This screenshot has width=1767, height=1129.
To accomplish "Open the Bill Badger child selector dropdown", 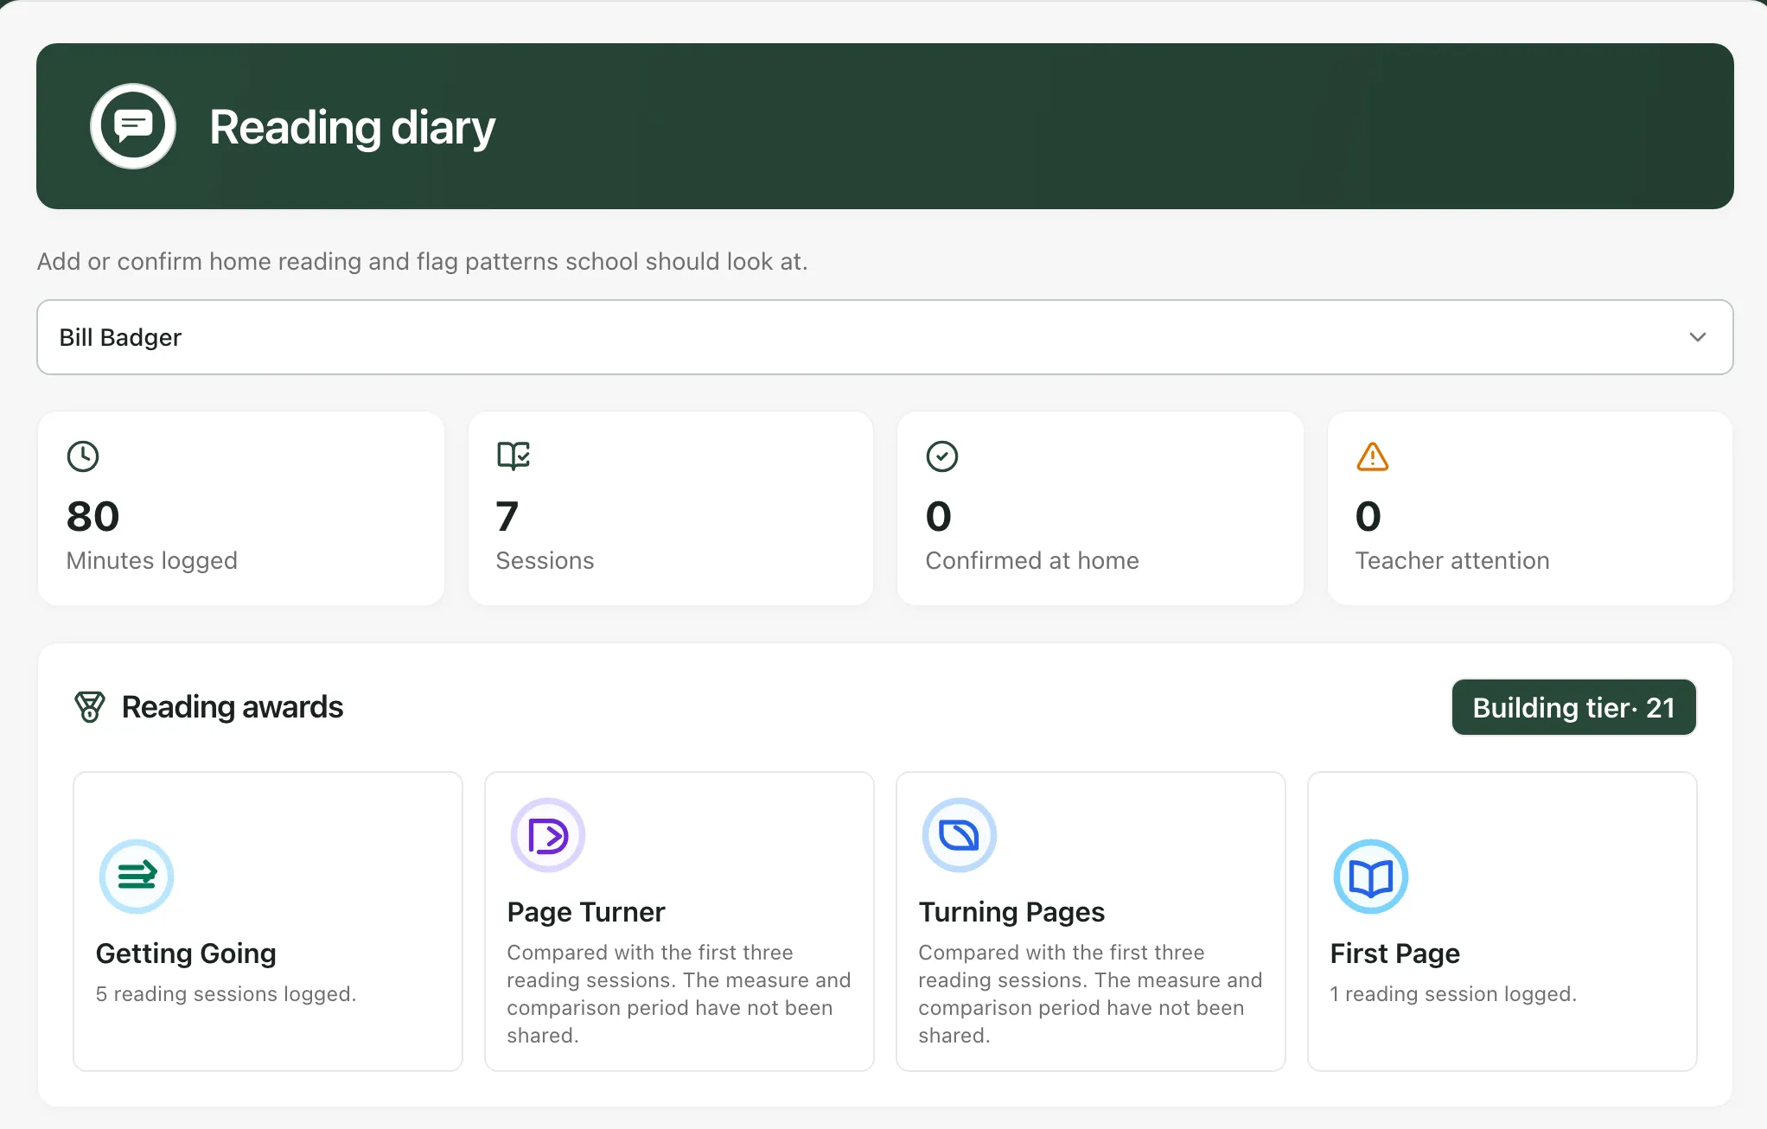I will click(x=885, y=337).
